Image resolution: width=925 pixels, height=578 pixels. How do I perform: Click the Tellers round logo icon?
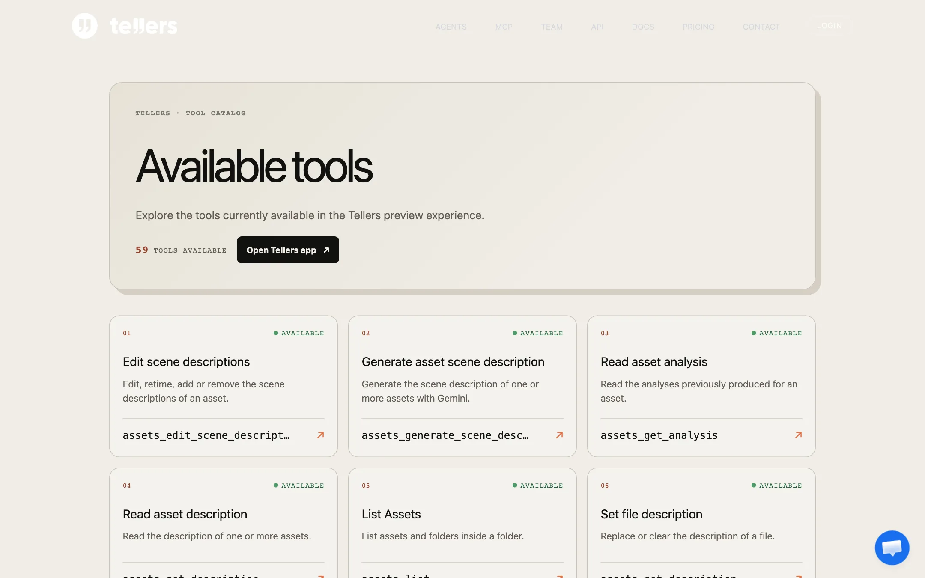(84, 26)
